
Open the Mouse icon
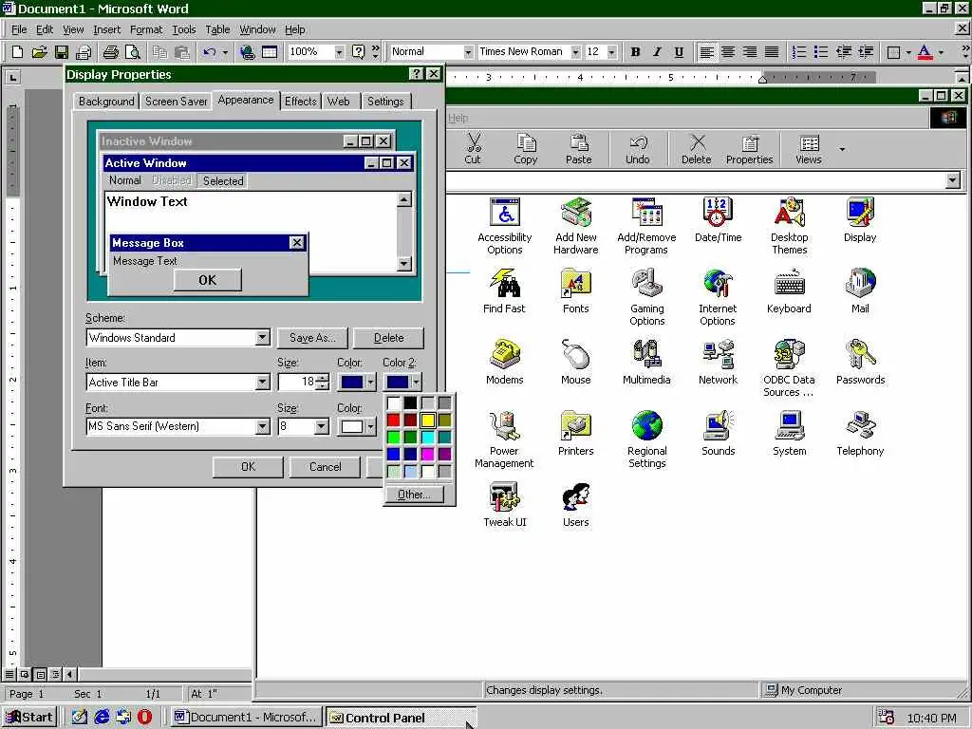click(x=576, y=363)
